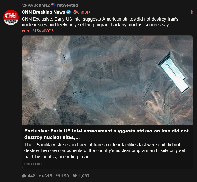The height and width of the screenshot is (182, 197).
Task: Click the retweeted arrows icon beside AvScanNZ
Action: [24, 5]
